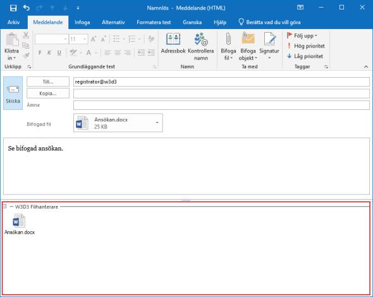This screenshot has width=373, height=297.
Task: Click the Till recipient field
Action: [221, 82]
